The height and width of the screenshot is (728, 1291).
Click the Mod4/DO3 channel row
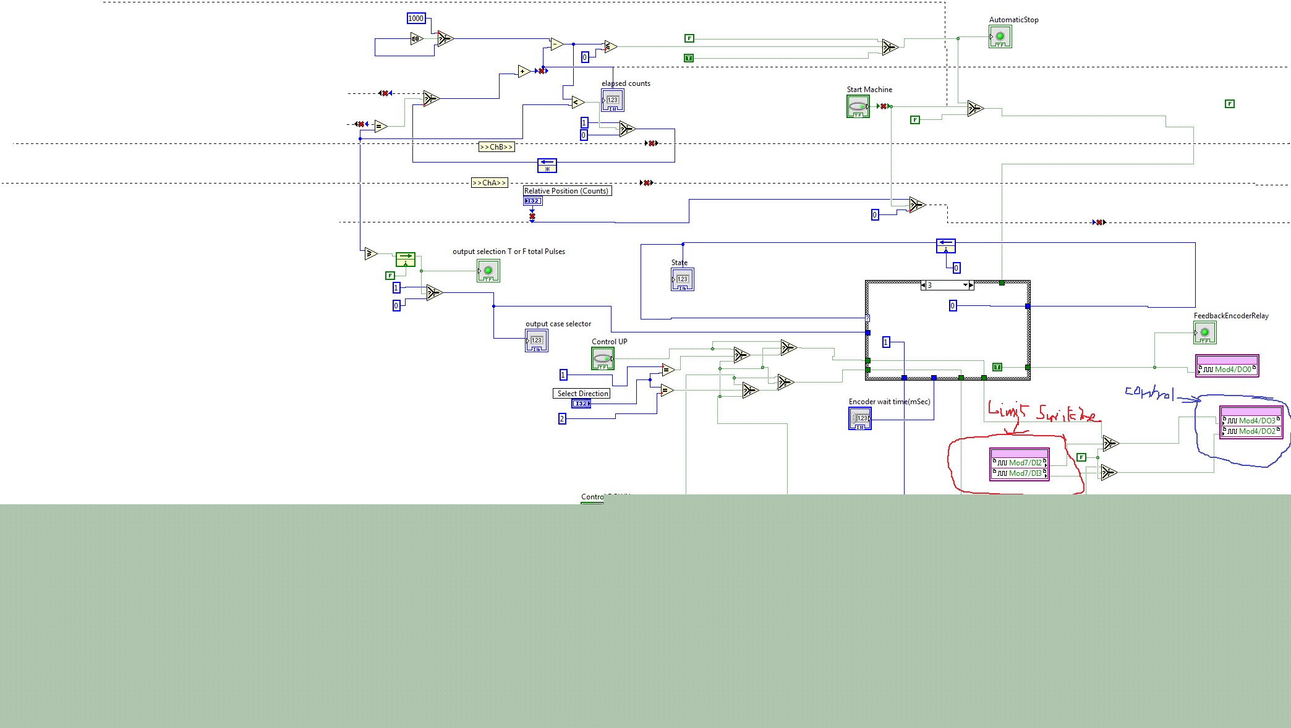1251,421
